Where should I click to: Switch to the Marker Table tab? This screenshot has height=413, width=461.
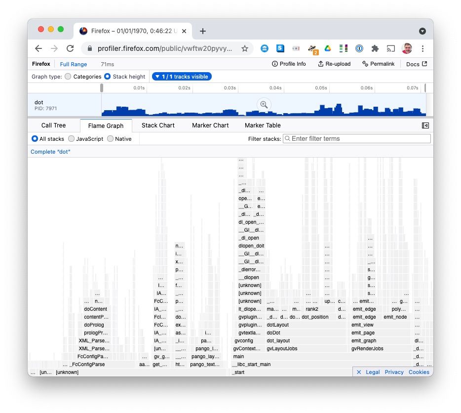(x=262, y=125)
